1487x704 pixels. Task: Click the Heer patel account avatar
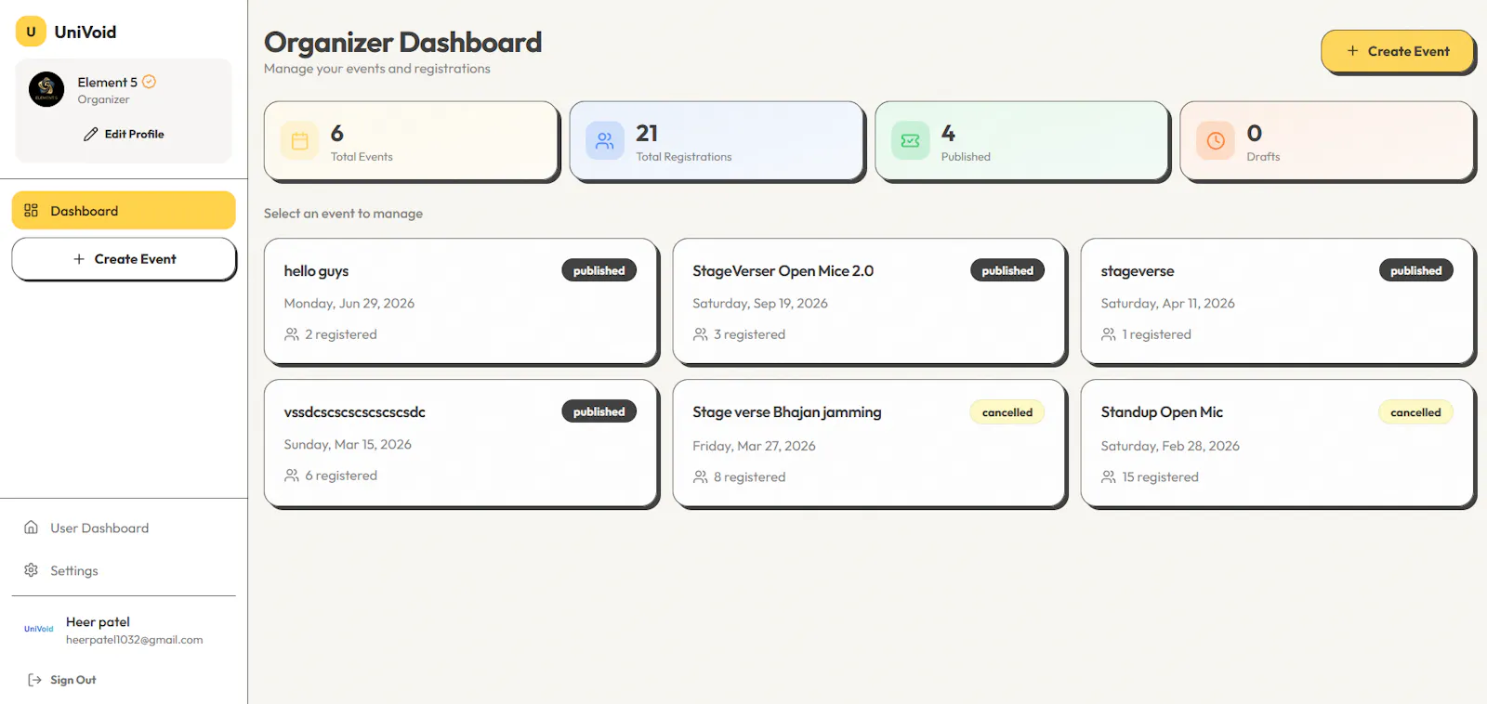[x=38, y=629]
